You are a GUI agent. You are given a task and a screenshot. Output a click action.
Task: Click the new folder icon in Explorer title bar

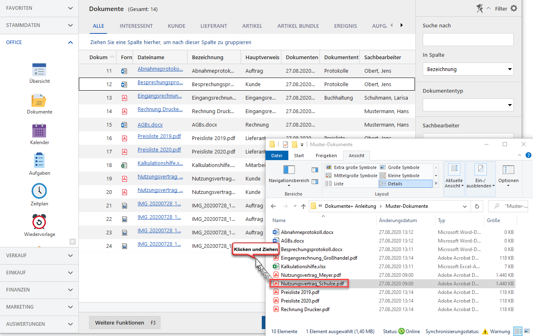[294, 145]
